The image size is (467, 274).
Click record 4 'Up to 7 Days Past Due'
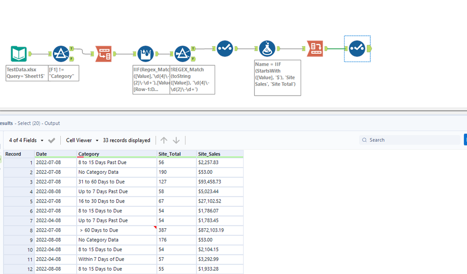[x=117, y=191]
